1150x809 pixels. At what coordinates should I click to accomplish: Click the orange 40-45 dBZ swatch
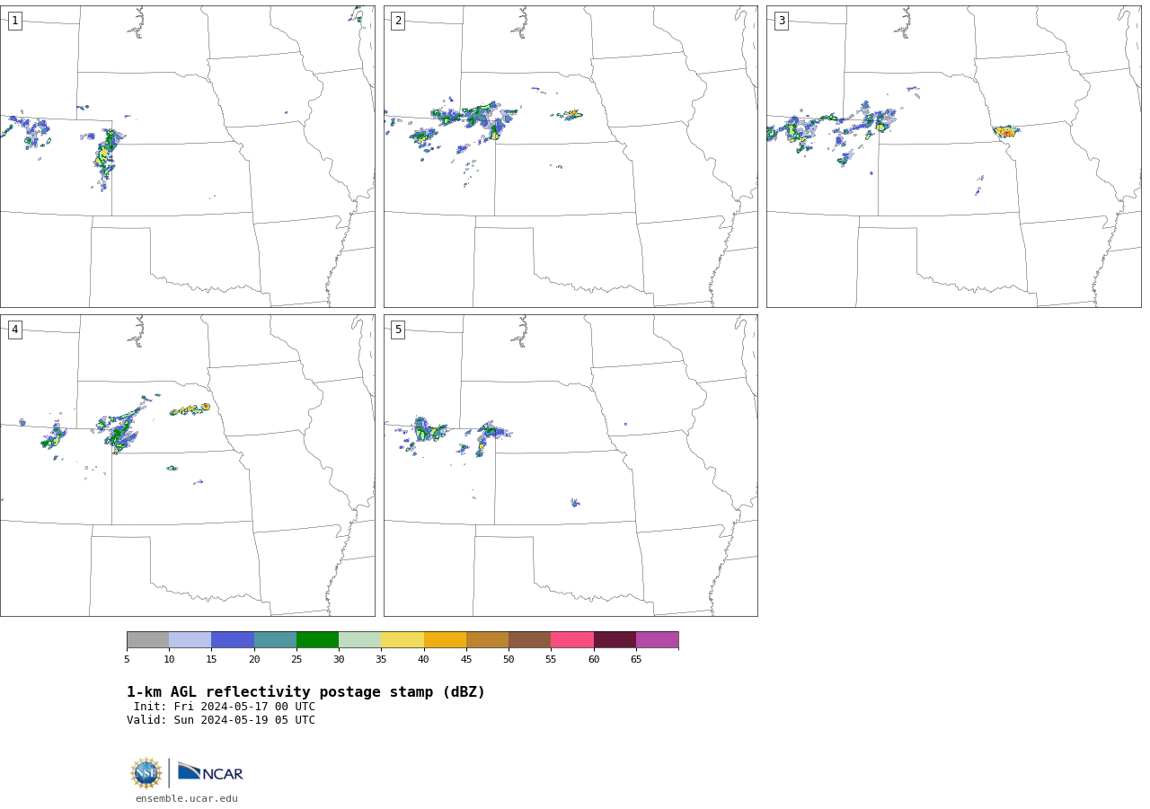click(x=445, y=640)
